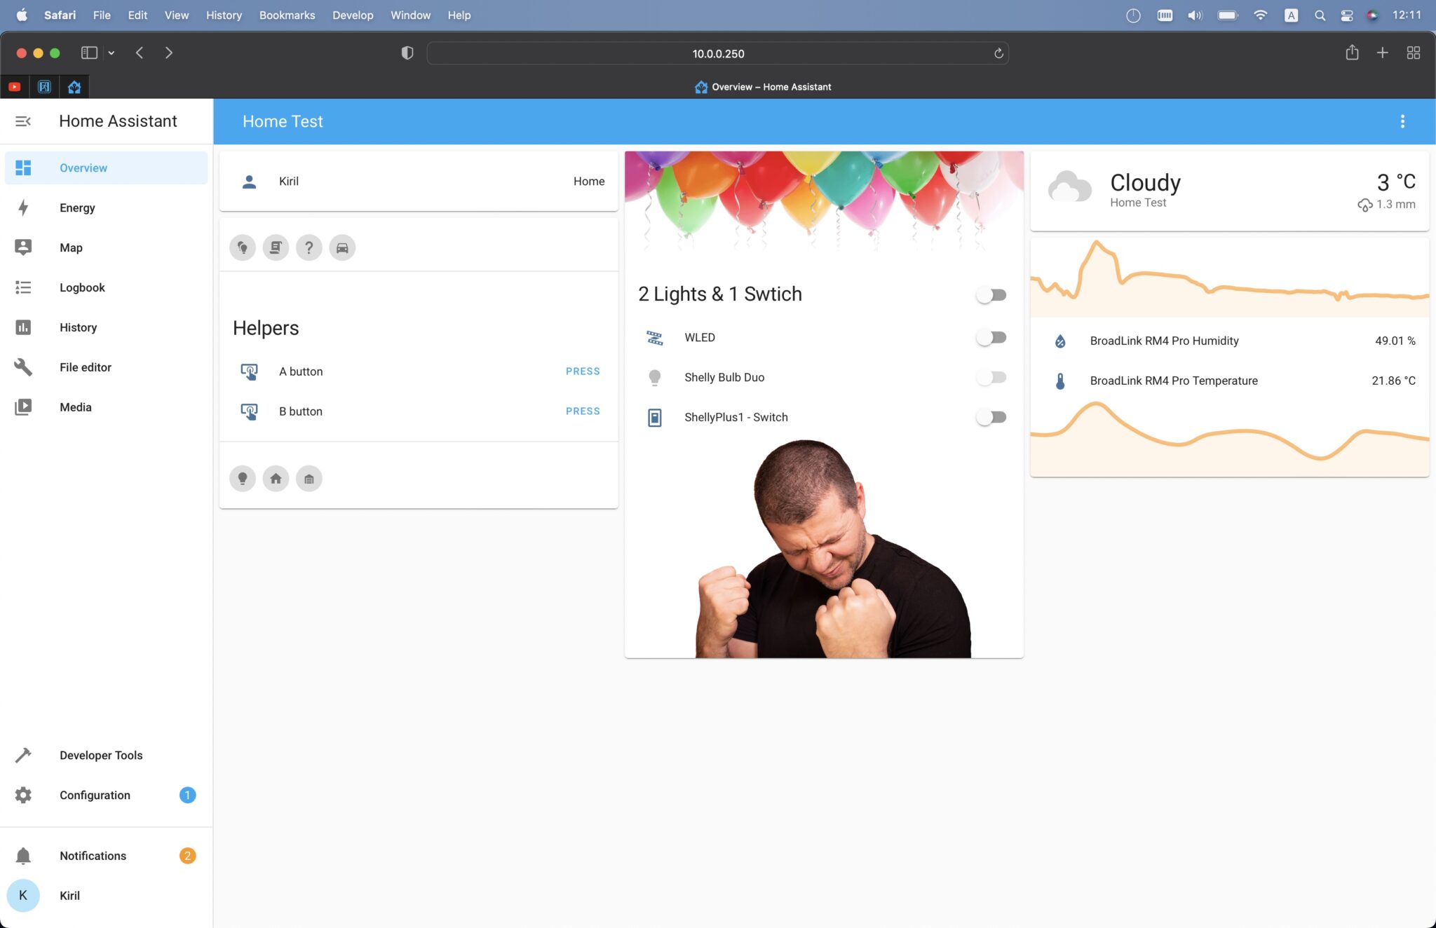Open the Develop menu in the menu bar

[x=353, y=15]
